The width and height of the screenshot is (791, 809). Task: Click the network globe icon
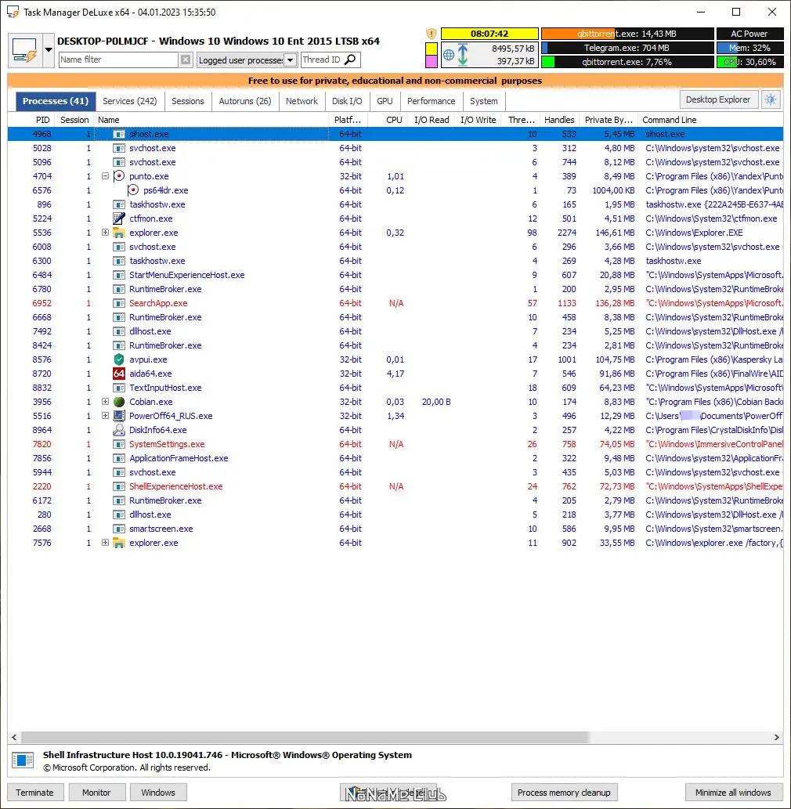(x=449, y=55)
